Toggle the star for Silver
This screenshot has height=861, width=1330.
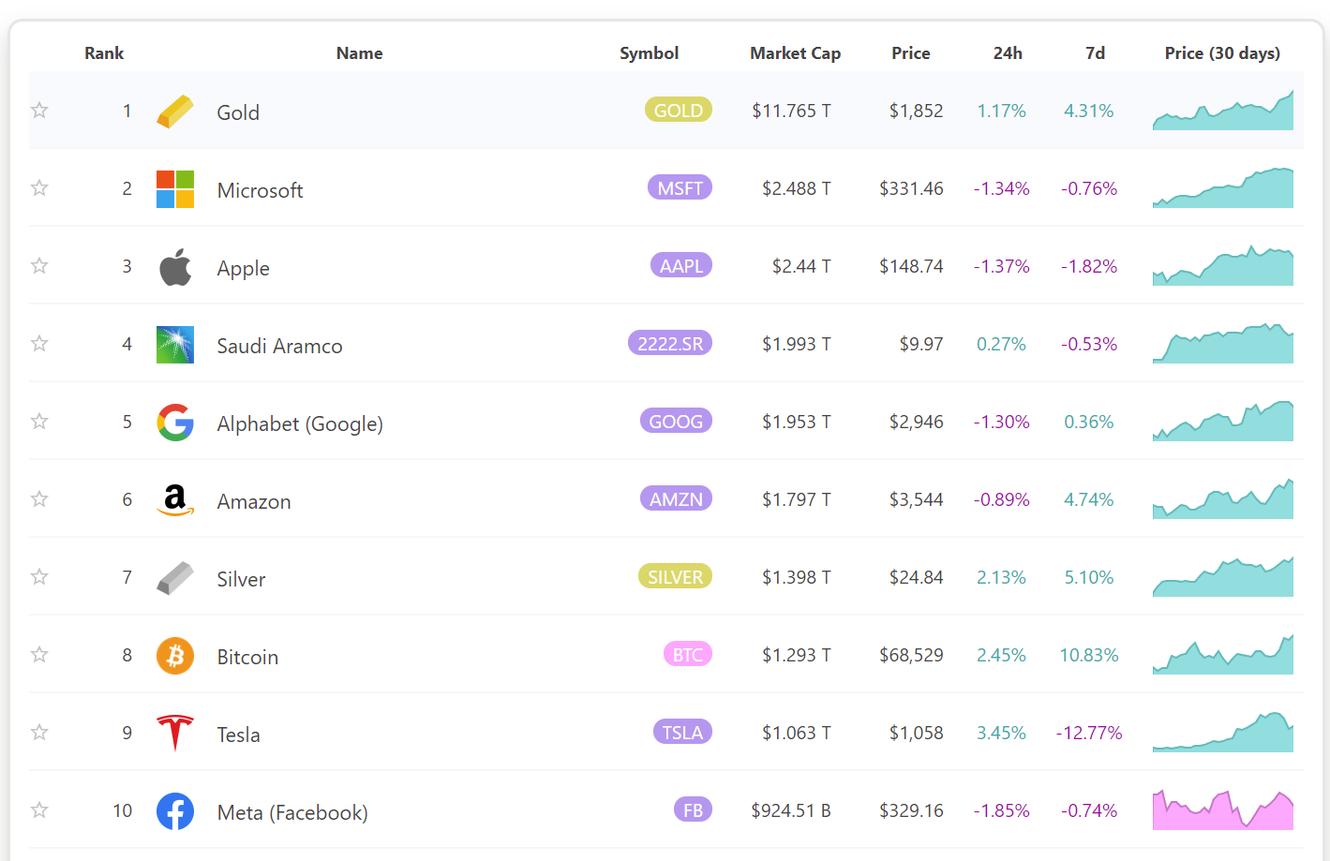[39, 577]
